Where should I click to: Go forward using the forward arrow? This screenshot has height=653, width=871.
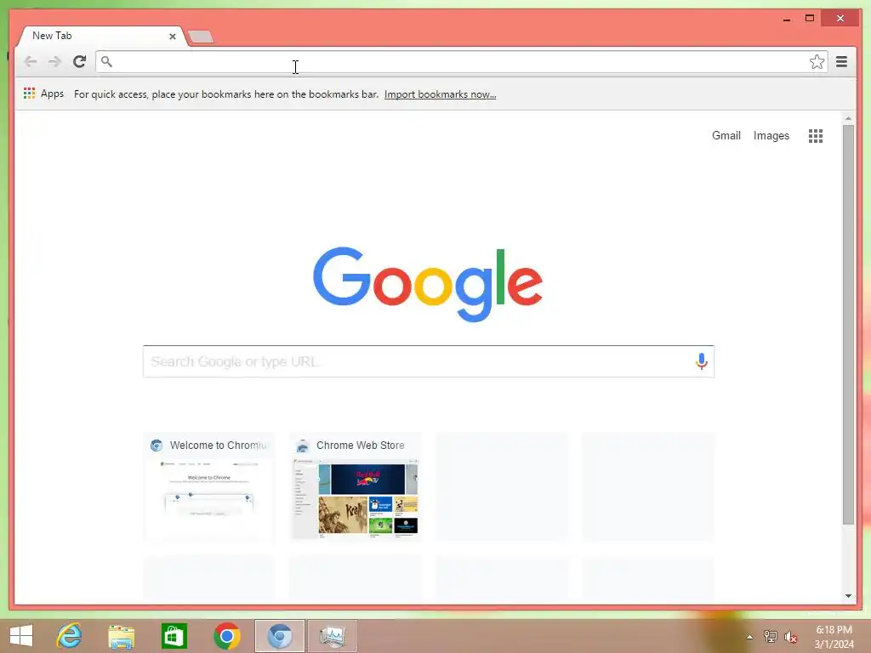pos(54,61)
